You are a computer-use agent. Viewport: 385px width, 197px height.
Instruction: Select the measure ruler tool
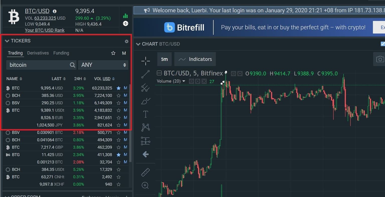[x=145, y=172]
